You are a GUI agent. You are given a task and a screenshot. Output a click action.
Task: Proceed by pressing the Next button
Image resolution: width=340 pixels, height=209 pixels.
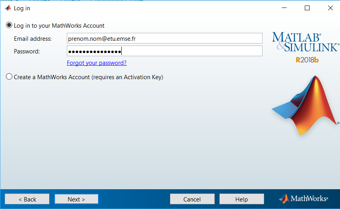tap(76, 199)
